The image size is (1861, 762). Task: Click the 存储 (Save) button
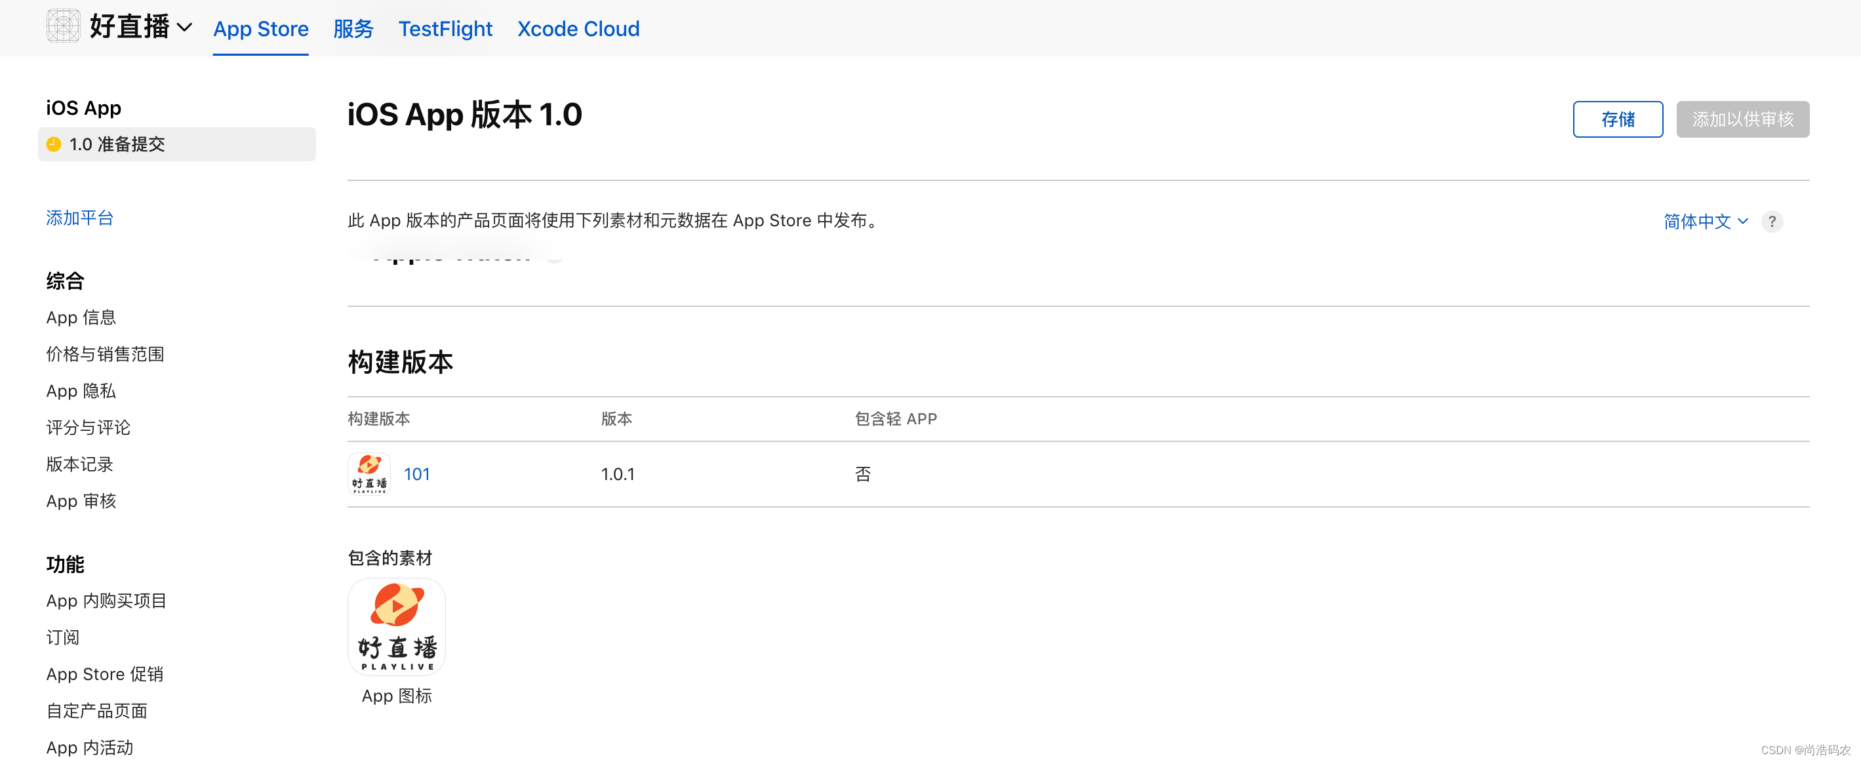coord(1618,119)
